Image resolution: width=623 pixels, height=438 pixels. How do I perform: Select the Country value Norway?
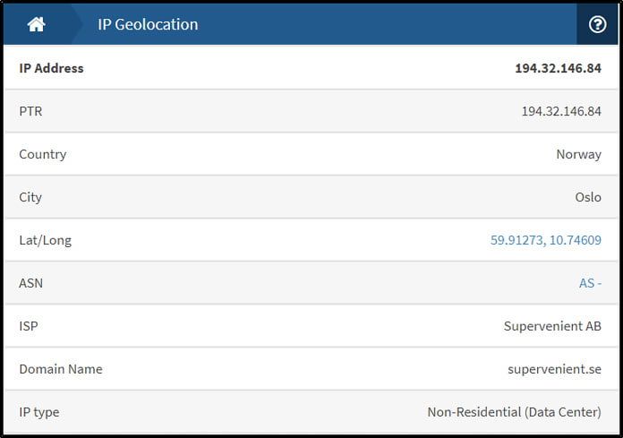(x=578, y=154)
